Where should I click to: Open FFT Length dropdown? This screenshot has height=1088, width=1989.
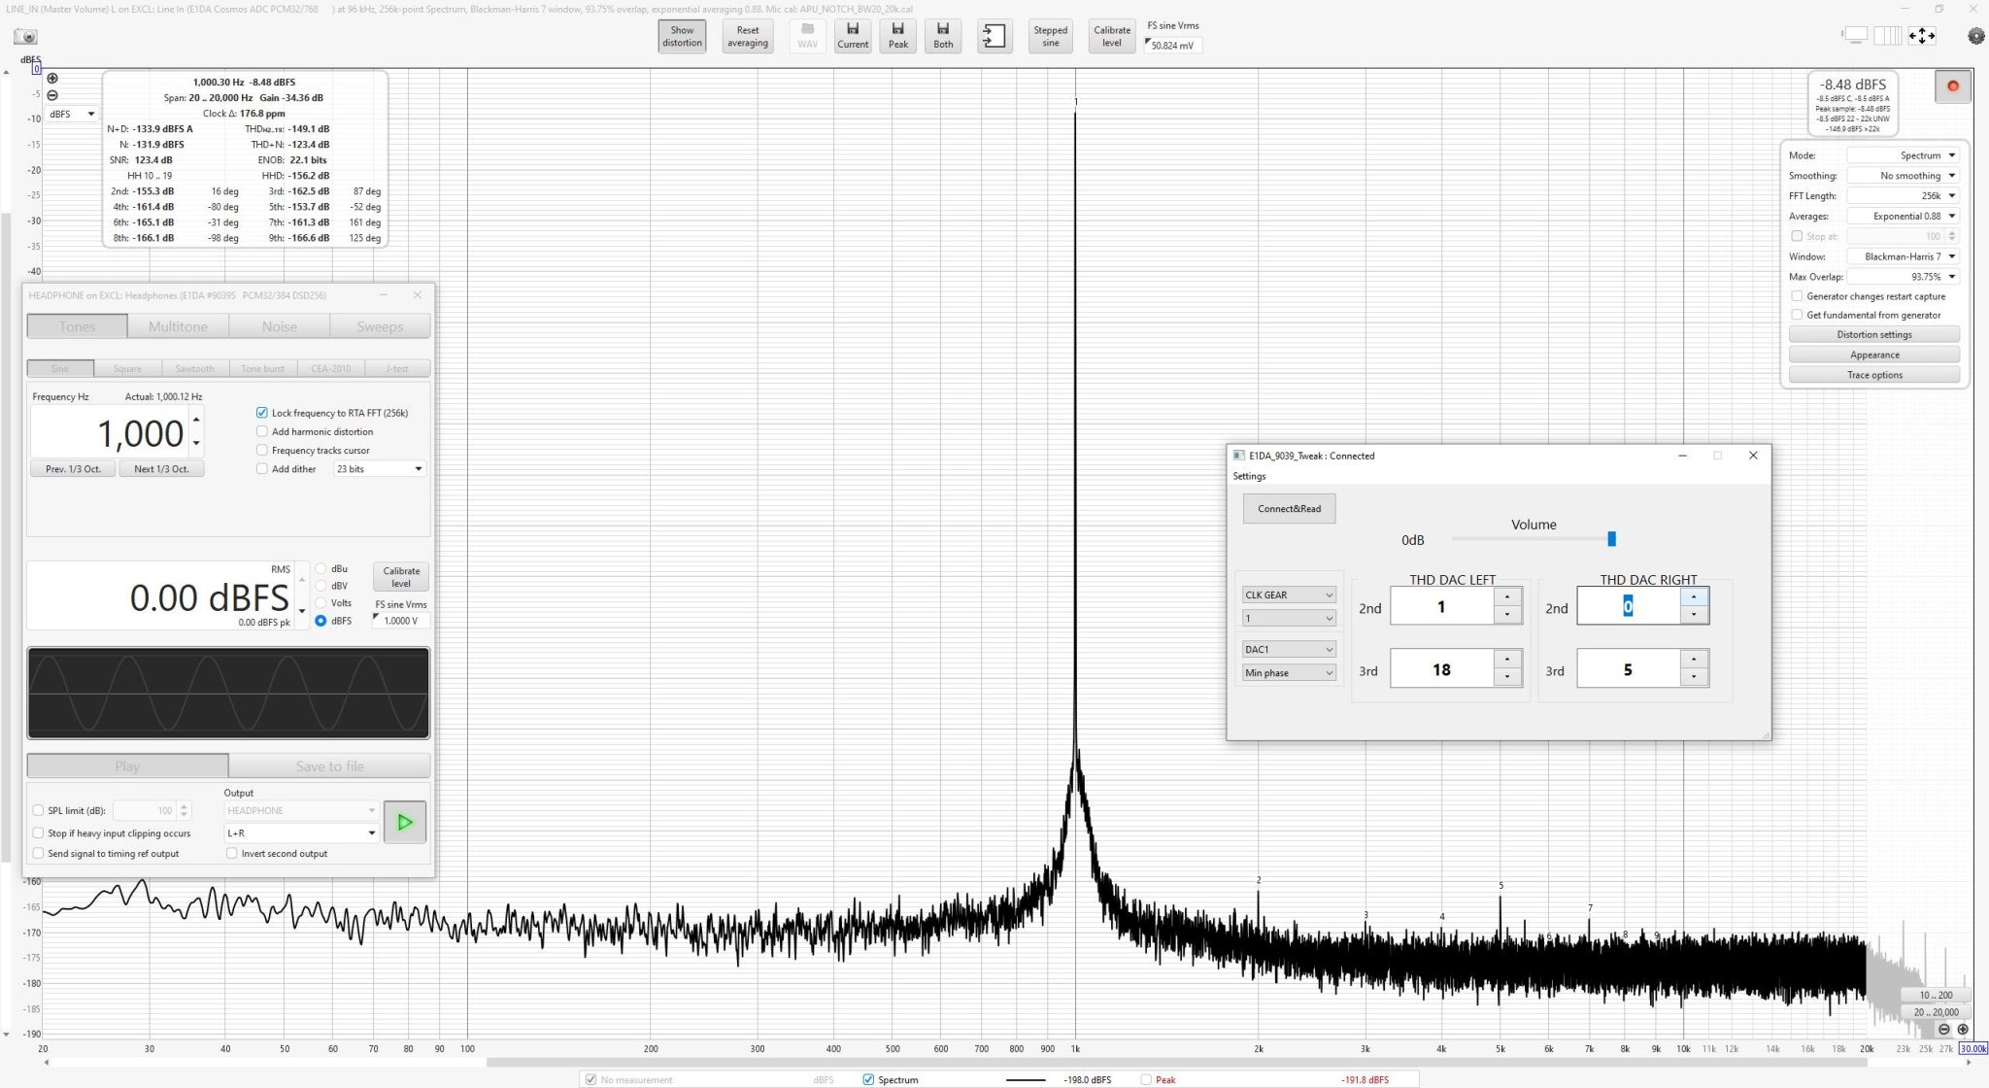[1904, 195]
